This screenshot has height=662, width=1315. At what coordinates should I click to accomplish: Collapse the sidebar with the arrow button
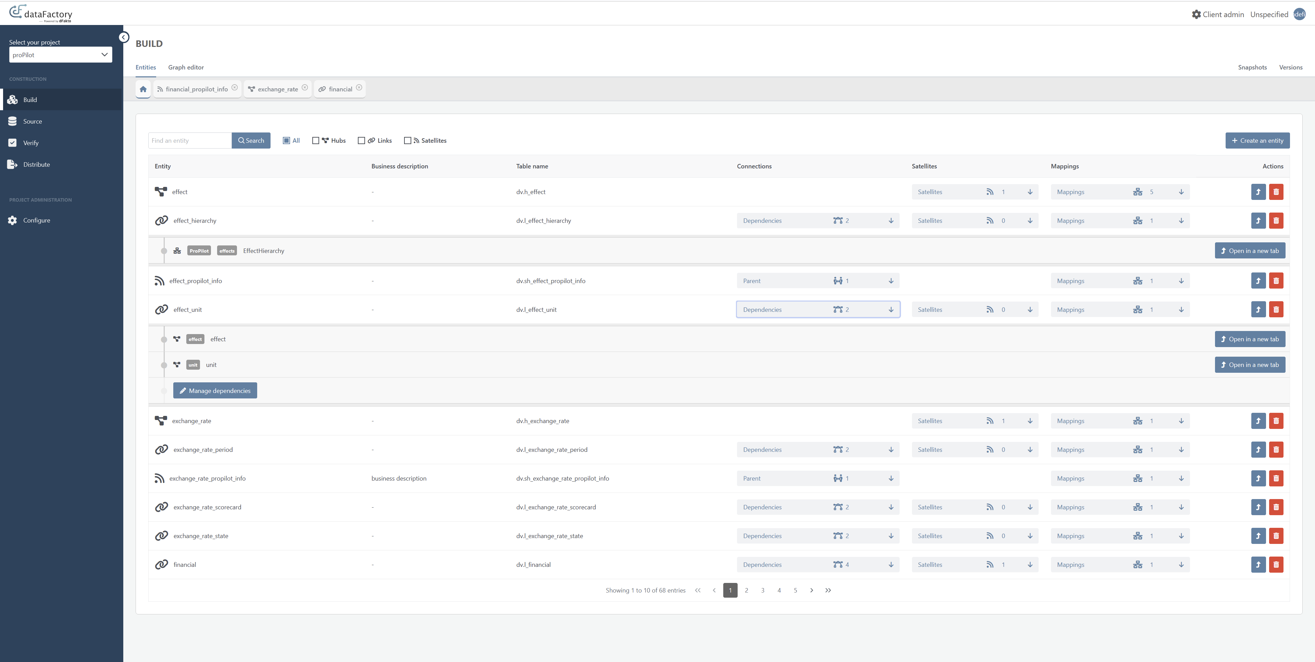(x=124, y=37)
